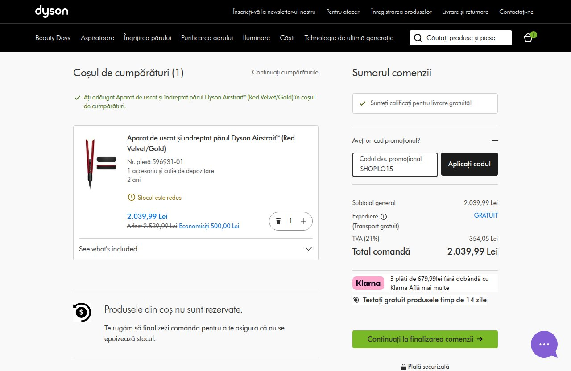Click Testați gratuit produsele timp de 14 zile

[x=425, y=300]
